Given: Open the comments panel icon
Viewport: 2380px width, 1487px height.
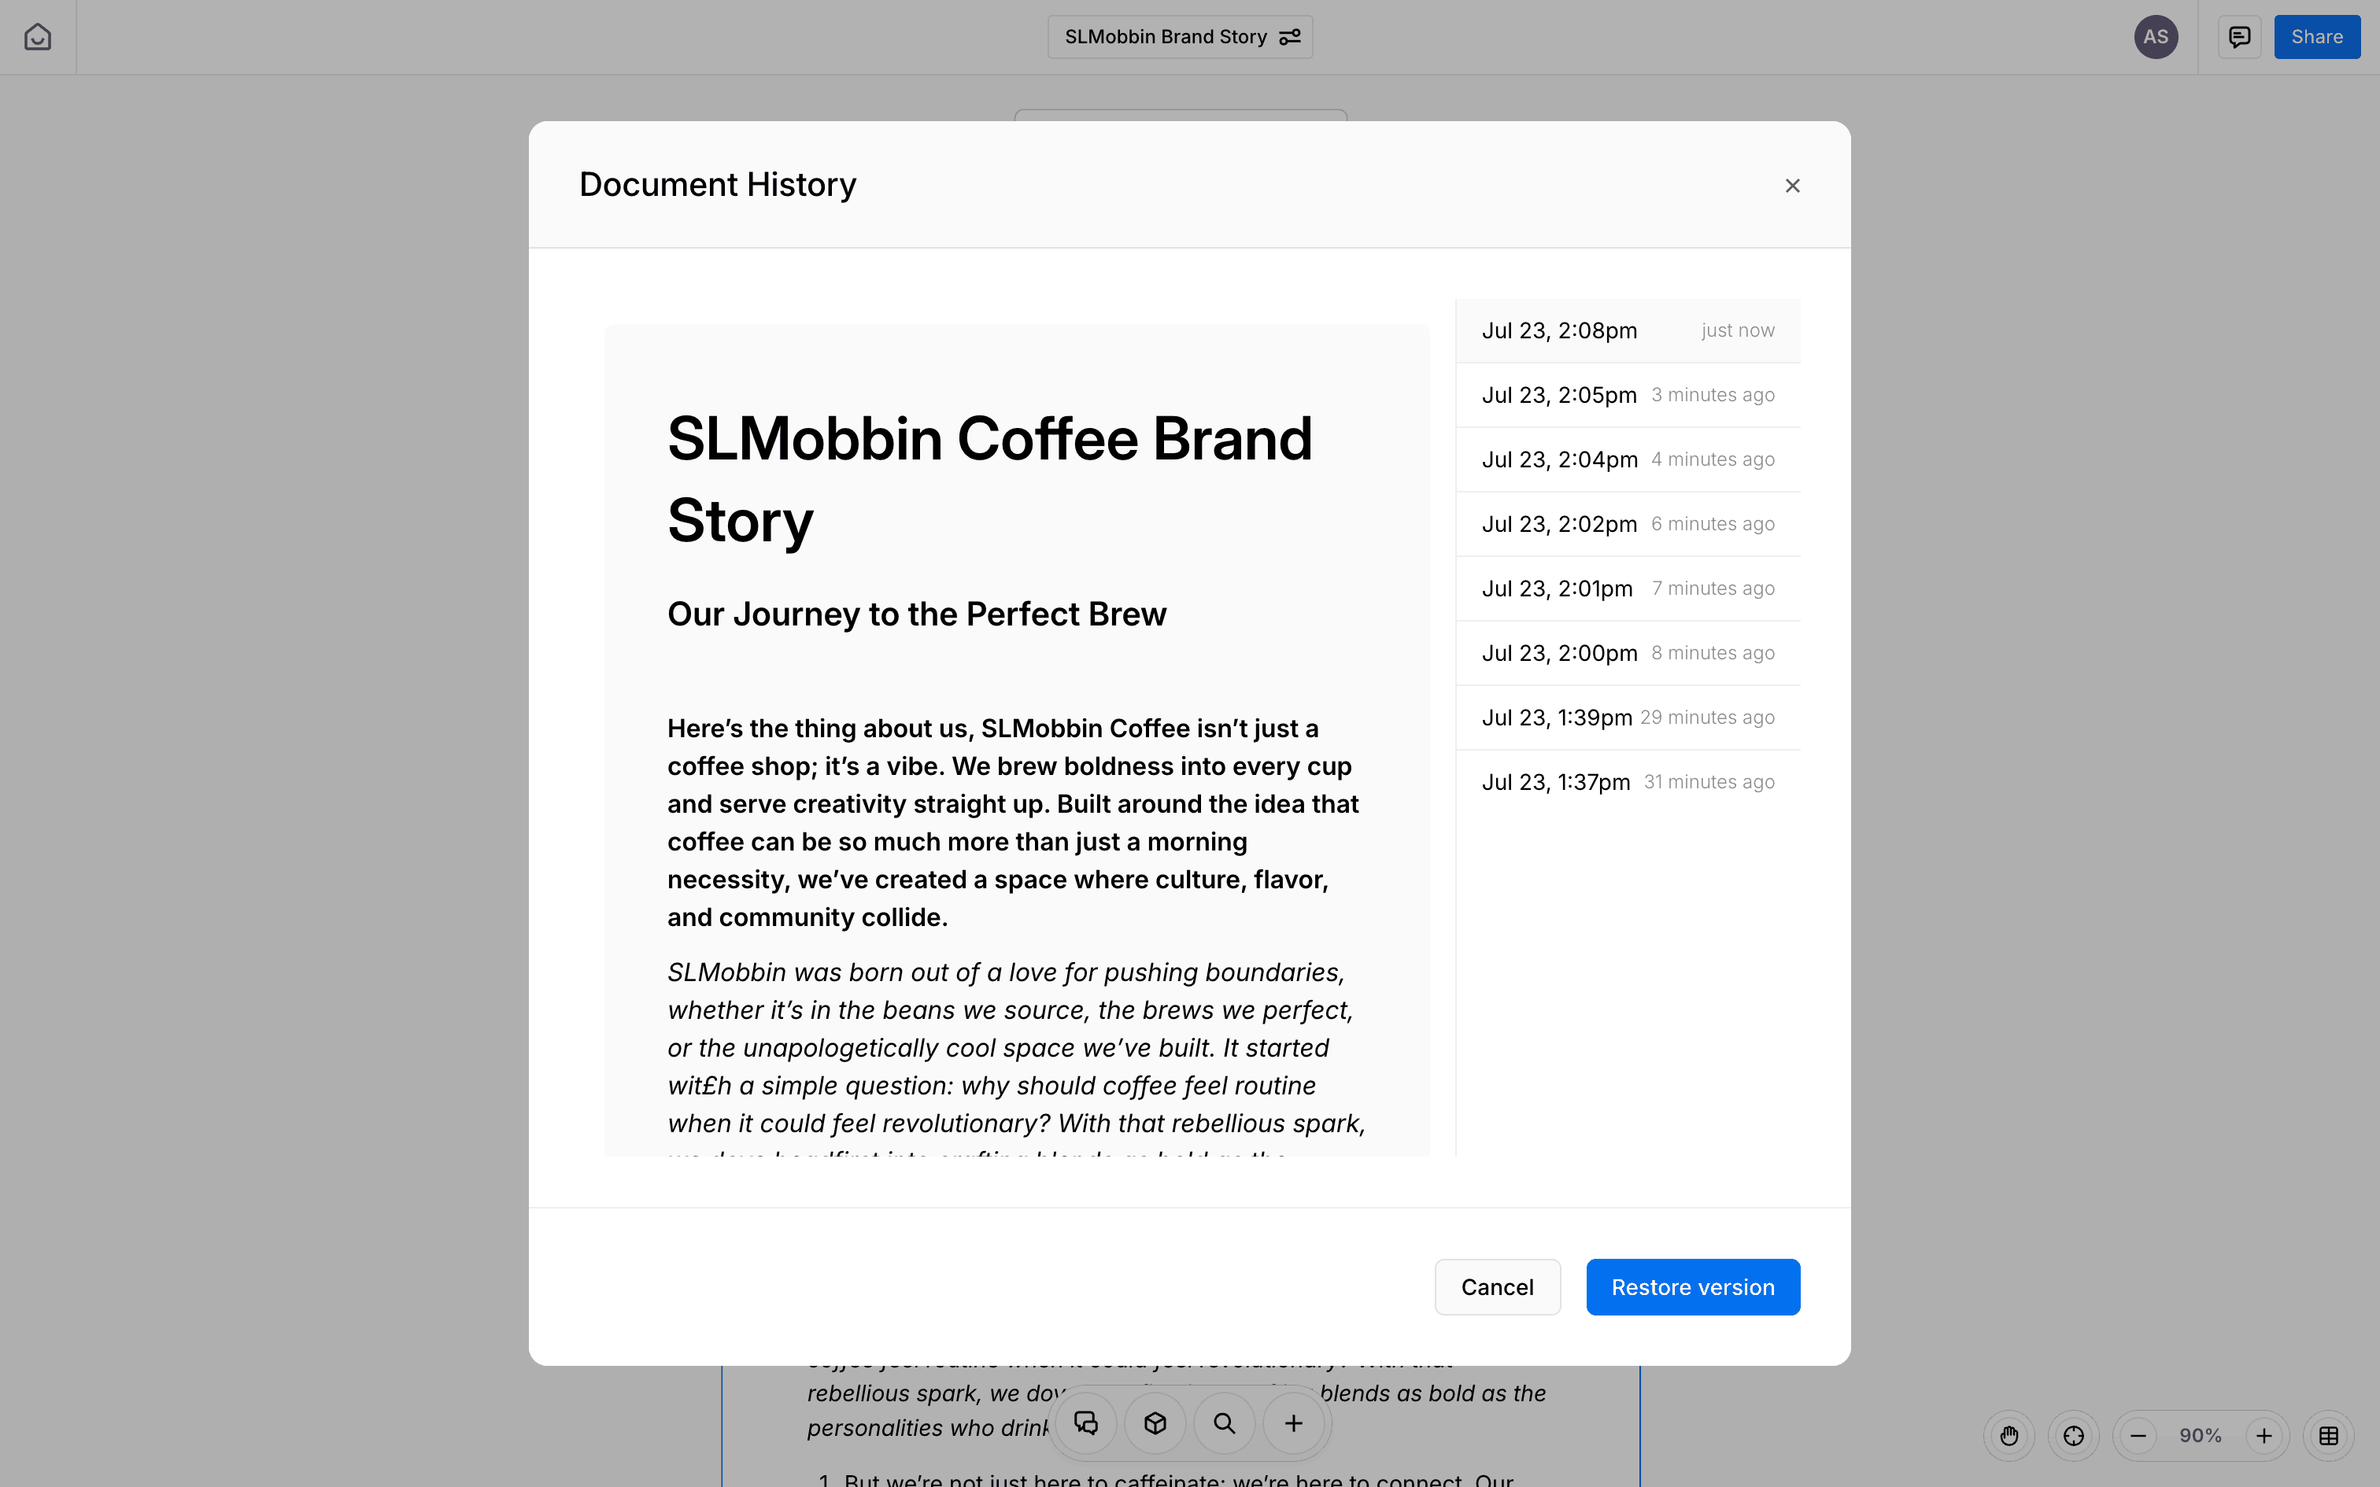Looking at the screenshot, I should (2239, 38).
